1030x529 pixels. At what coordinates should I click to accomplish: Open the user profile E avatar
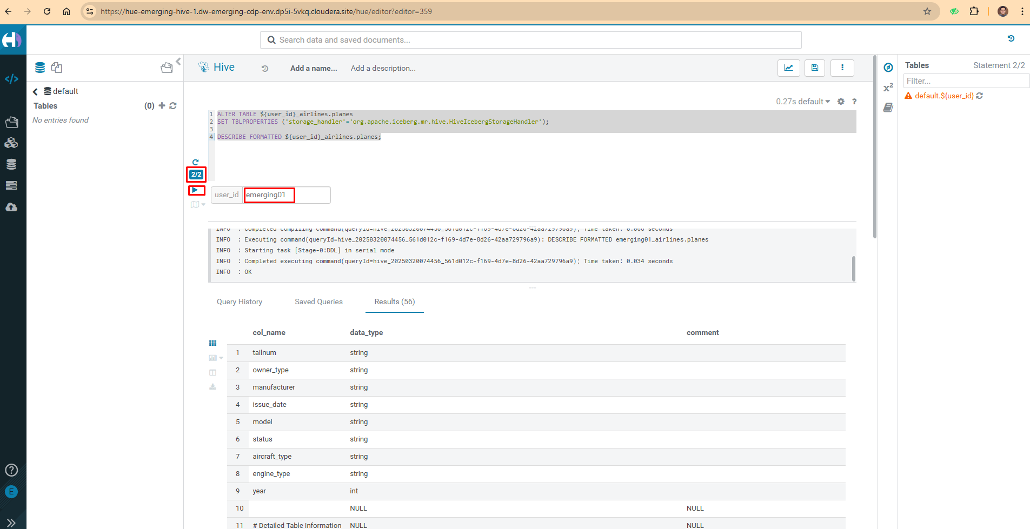[11, 492]
